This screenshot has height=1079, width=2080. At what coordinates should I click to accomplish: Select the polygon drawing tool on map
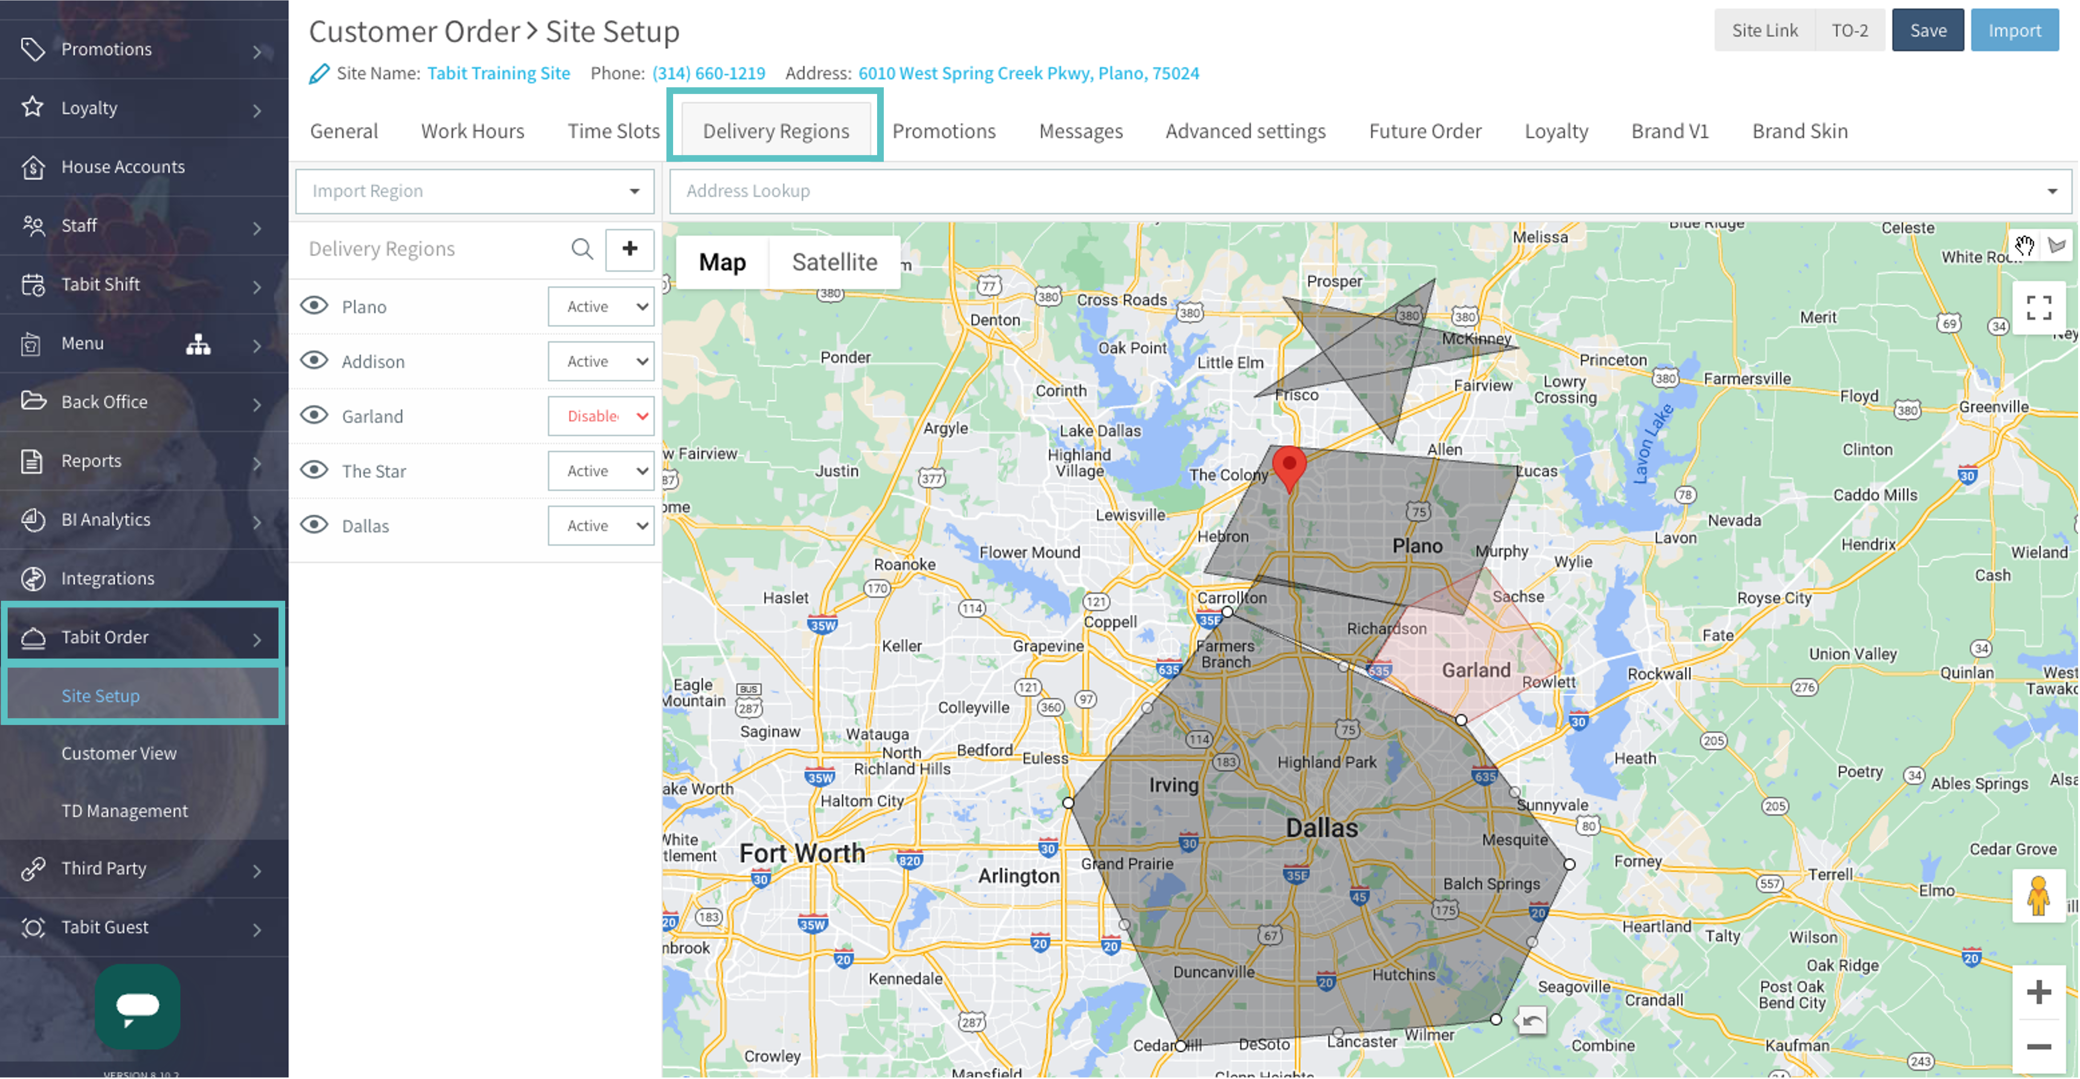[2057, 246]
